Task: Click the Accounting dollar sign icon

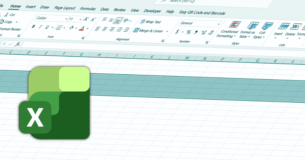Action: [x=178, y=32]
